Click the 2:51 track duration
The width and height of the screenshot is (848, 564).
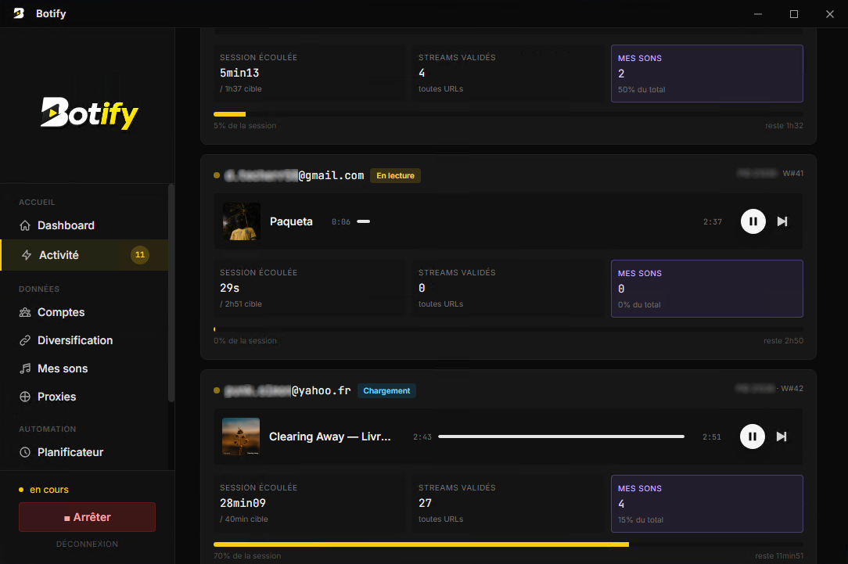pyautogui.click(x=712, y=437)
